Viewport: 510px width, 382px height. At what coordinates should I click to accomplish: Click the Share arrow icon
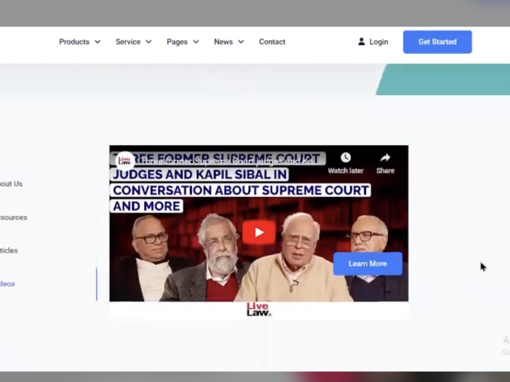pyautogui.click(x=385, y=158)
